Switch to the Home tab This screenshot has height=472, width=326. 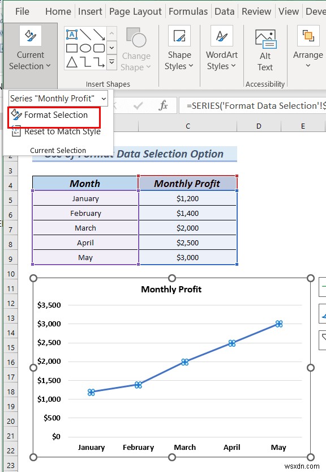click(58, 11)
